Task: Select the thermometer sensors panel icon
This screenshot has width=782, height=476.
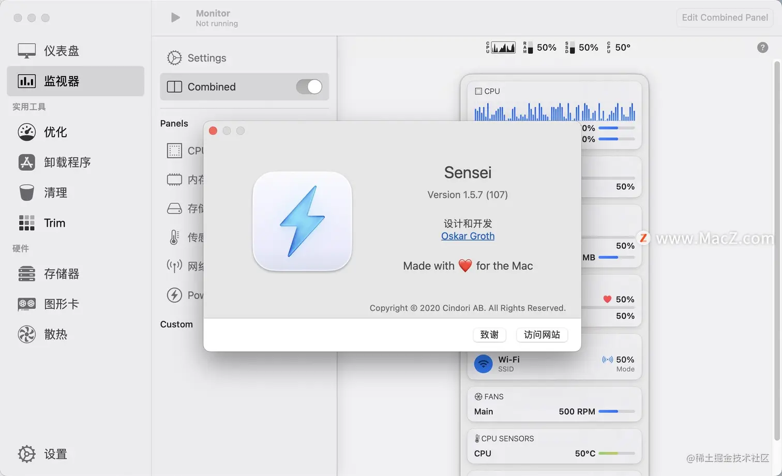Action: click(x=174, y=237)
